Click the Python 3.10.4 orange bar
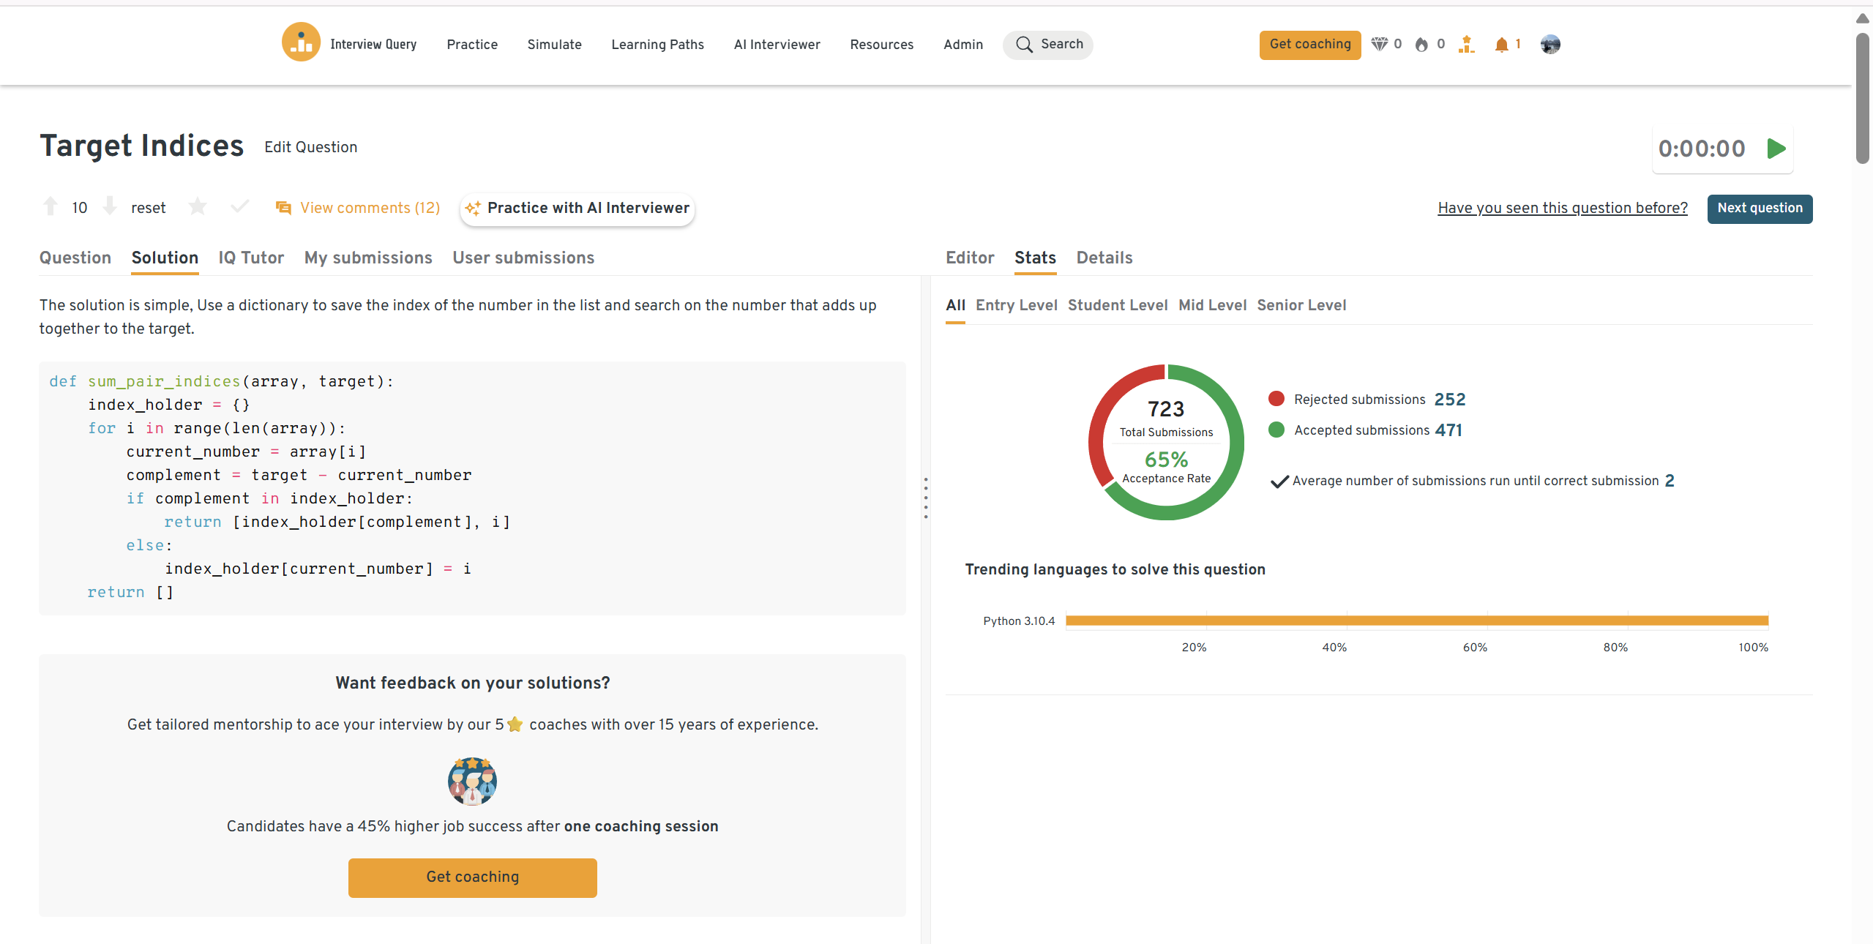The width and height of the screenshot is (1873, 944). pos(1416,621)
